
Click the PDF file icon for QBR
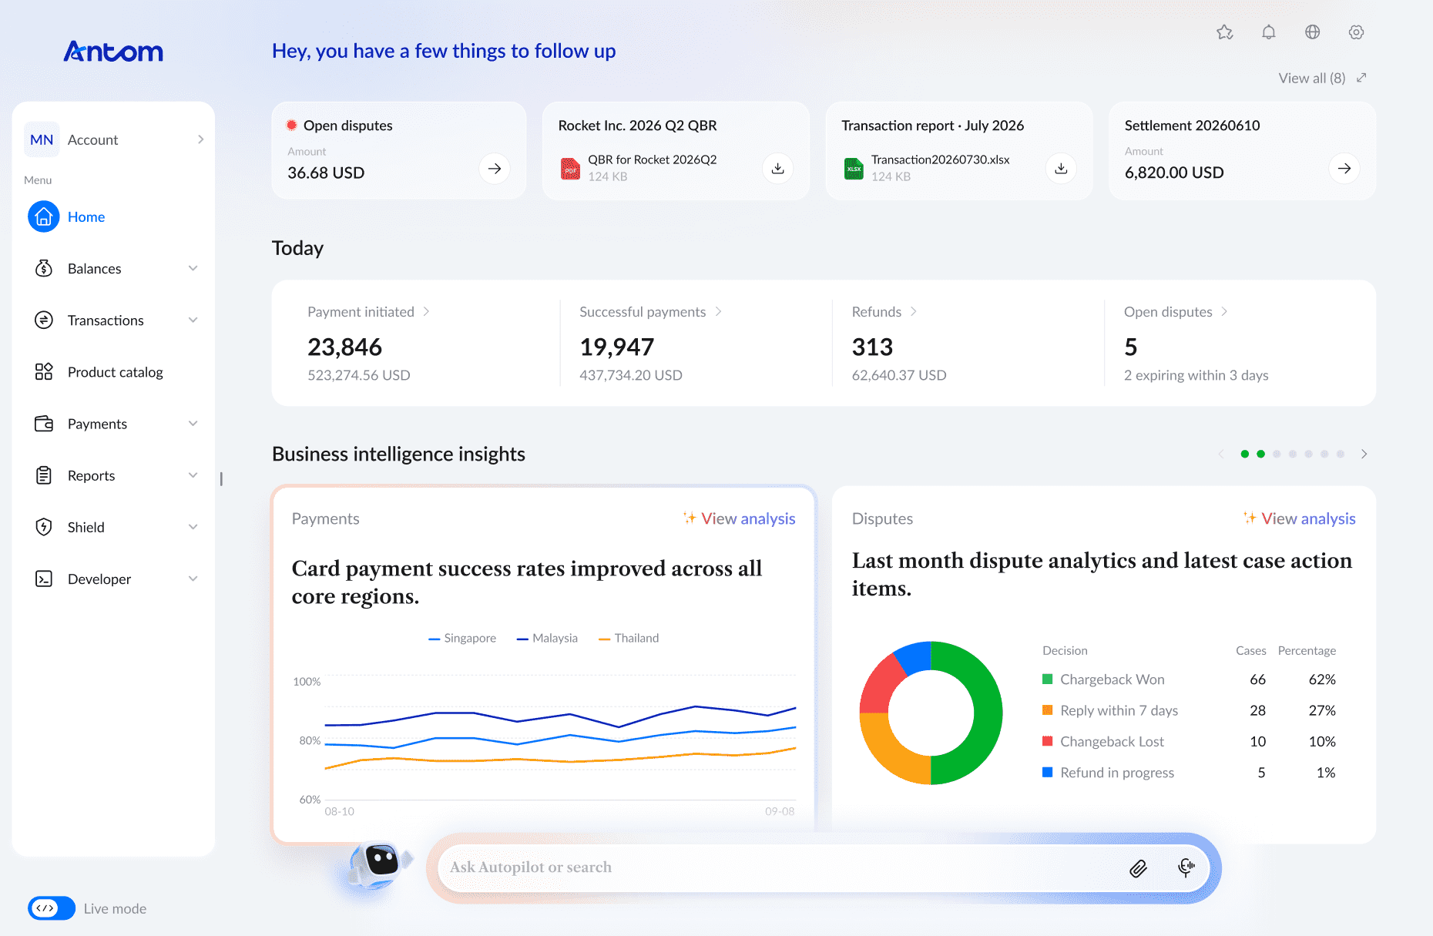(570, 168)
